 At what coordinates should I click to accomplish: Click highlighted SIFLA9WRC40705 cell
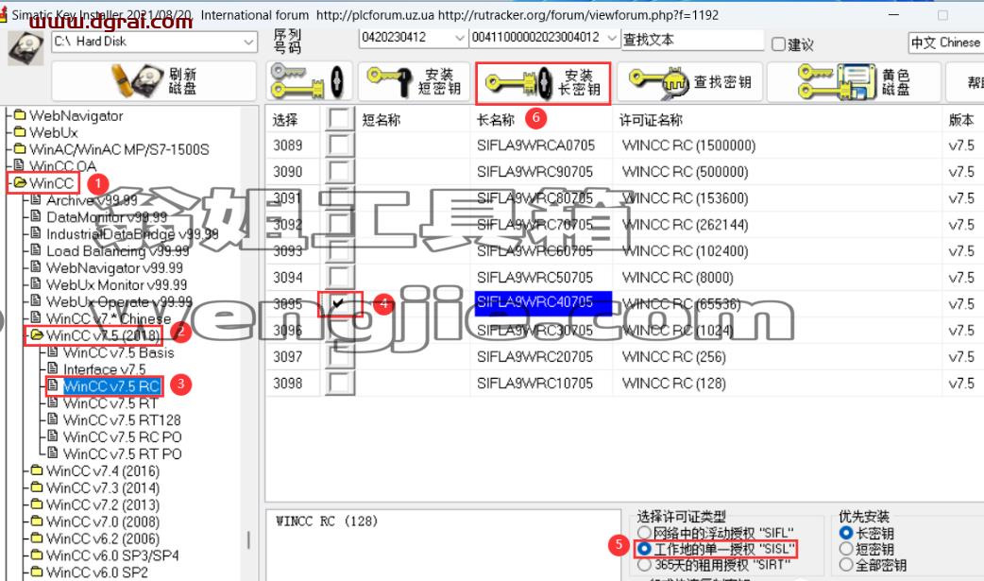click(x=541, y=302)
